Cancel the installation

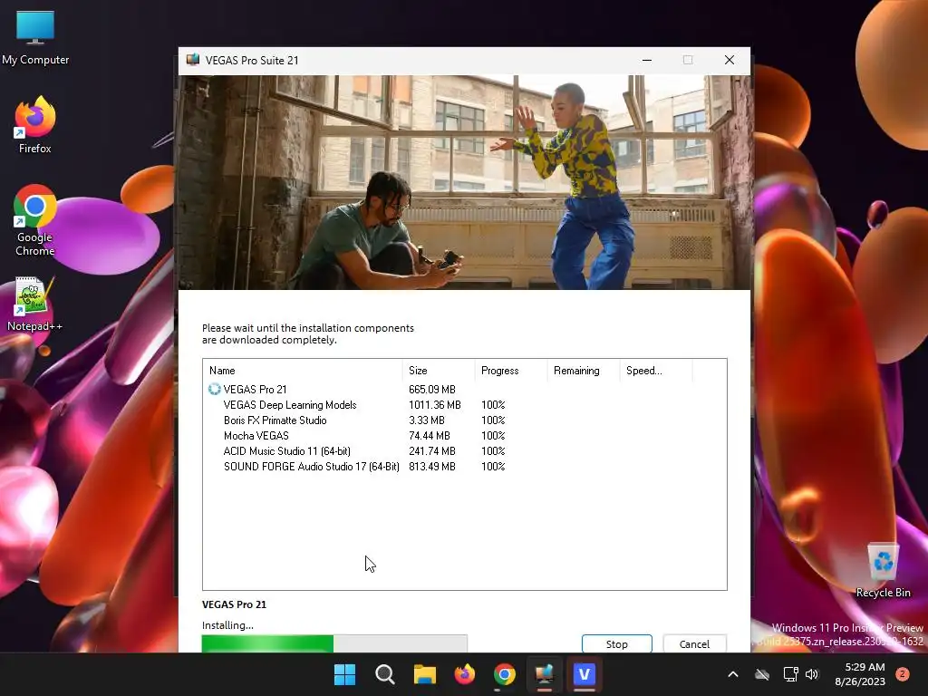tap(694, 643)
